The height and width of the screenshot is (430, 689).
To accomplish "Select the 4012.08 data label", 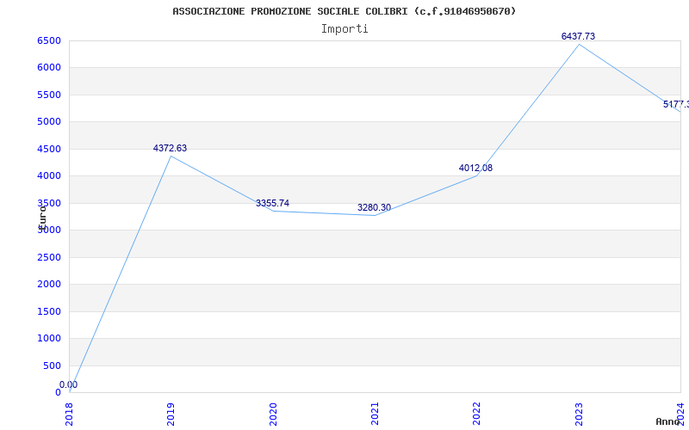I will tap(475, 168).
